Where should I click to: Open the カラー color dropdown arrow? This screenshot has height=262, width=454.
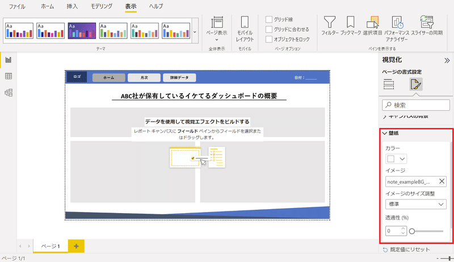point(402,159)
